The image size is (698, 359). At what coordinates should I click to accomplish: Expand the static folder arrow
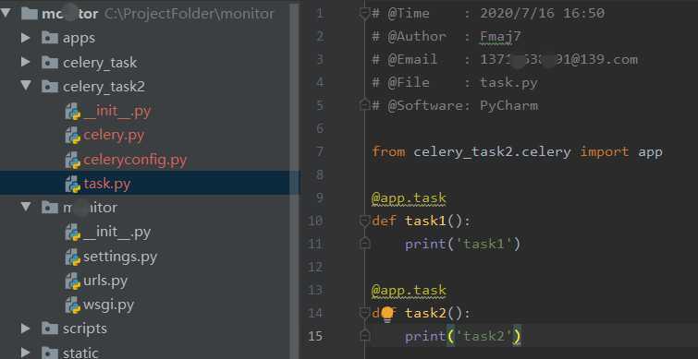point(25,353)
